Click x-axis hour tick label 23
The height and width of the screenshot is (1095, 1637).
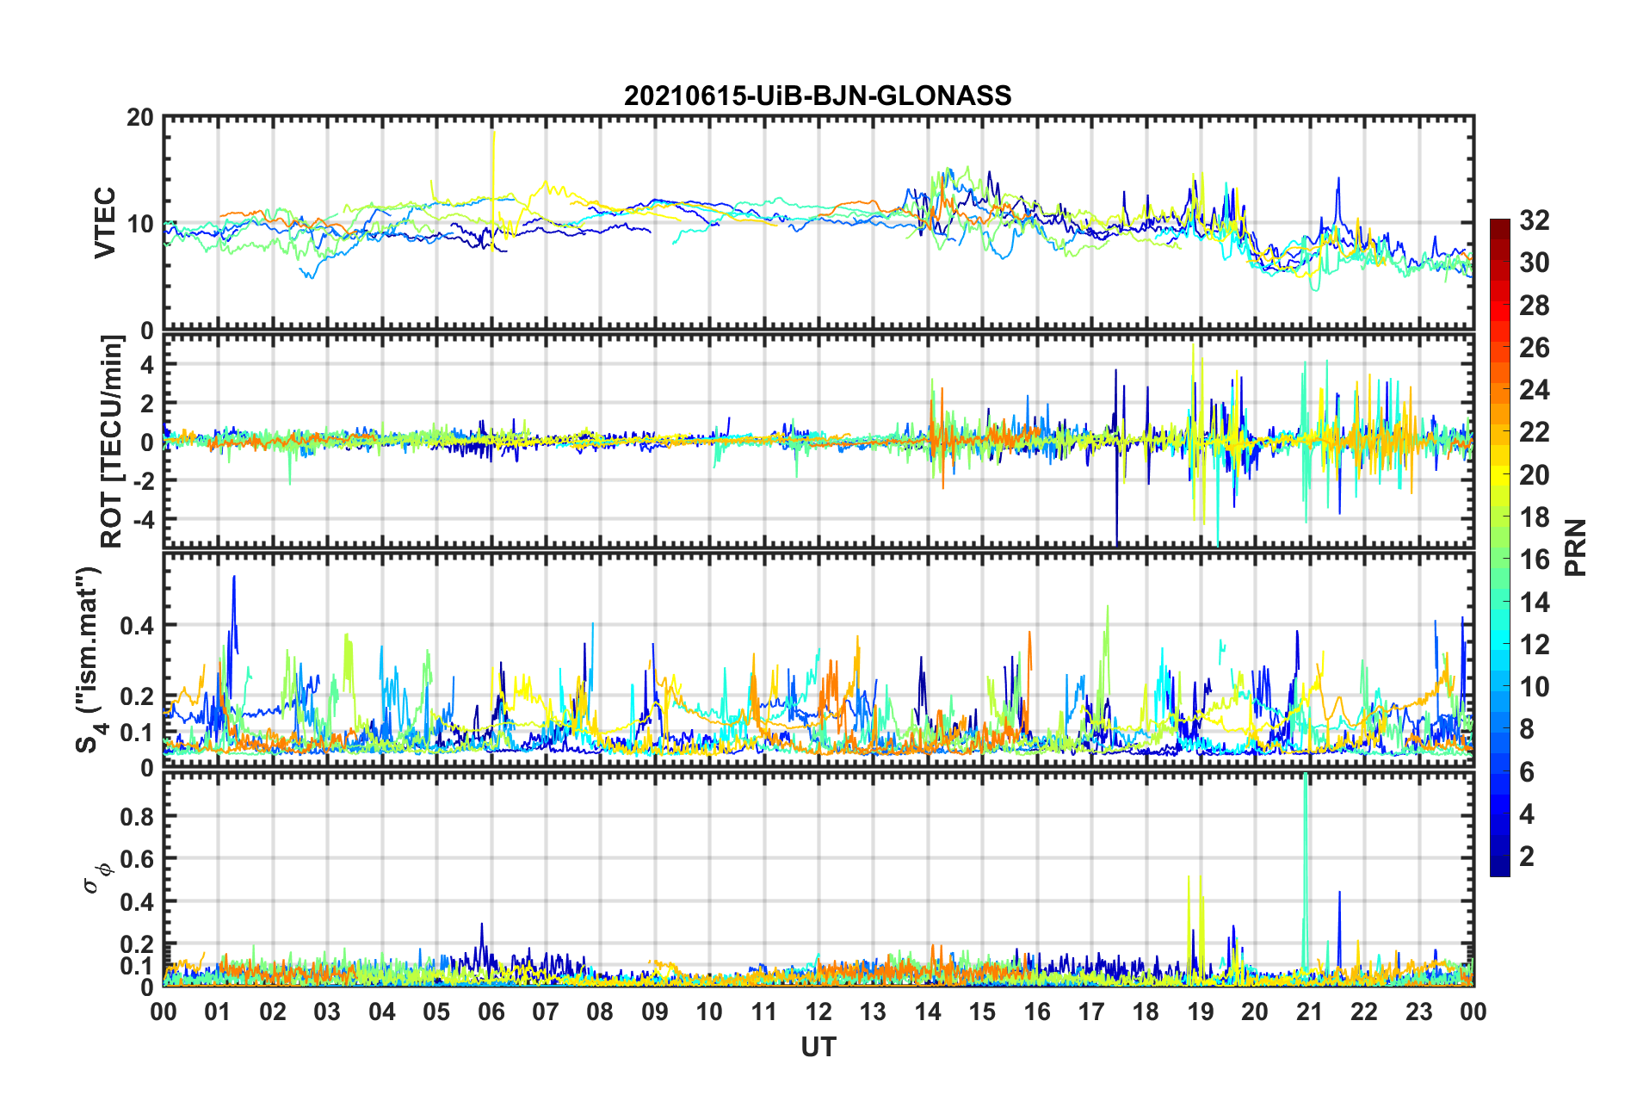[x=1418, y=1011]
